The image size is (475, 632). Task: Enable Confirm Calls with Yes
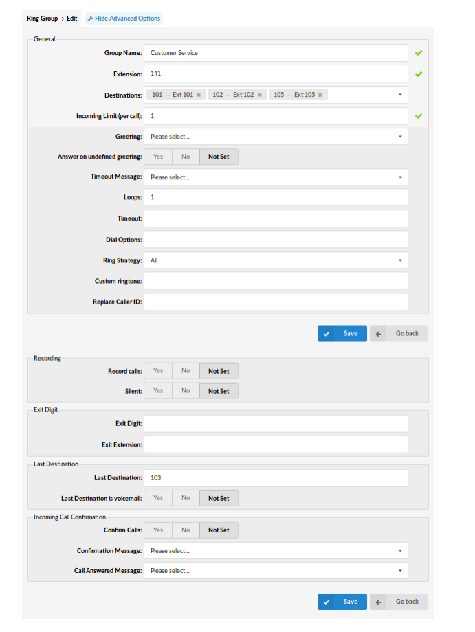[158, 530]
